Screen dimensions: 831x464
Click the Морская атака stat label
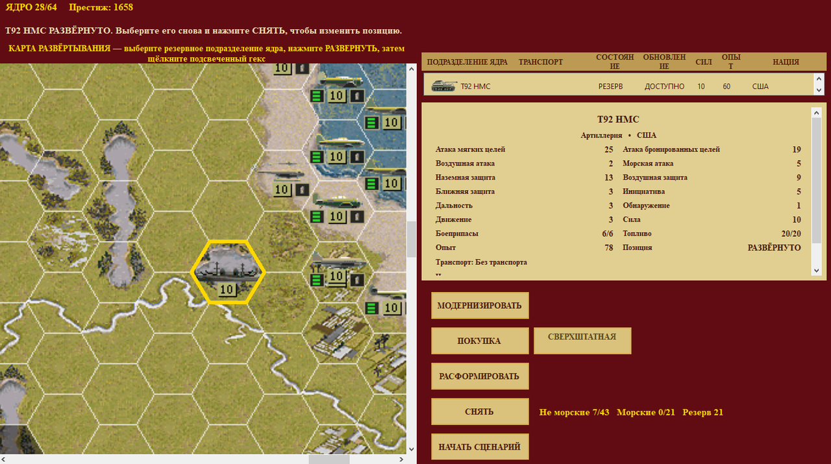coord(648,164)
